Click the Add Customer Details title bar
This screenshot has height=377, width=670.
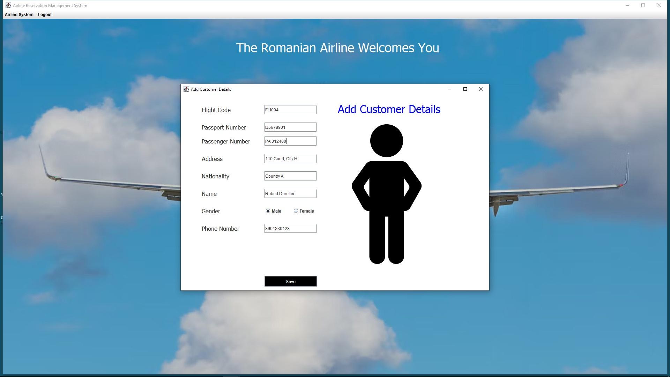(314, 89)
